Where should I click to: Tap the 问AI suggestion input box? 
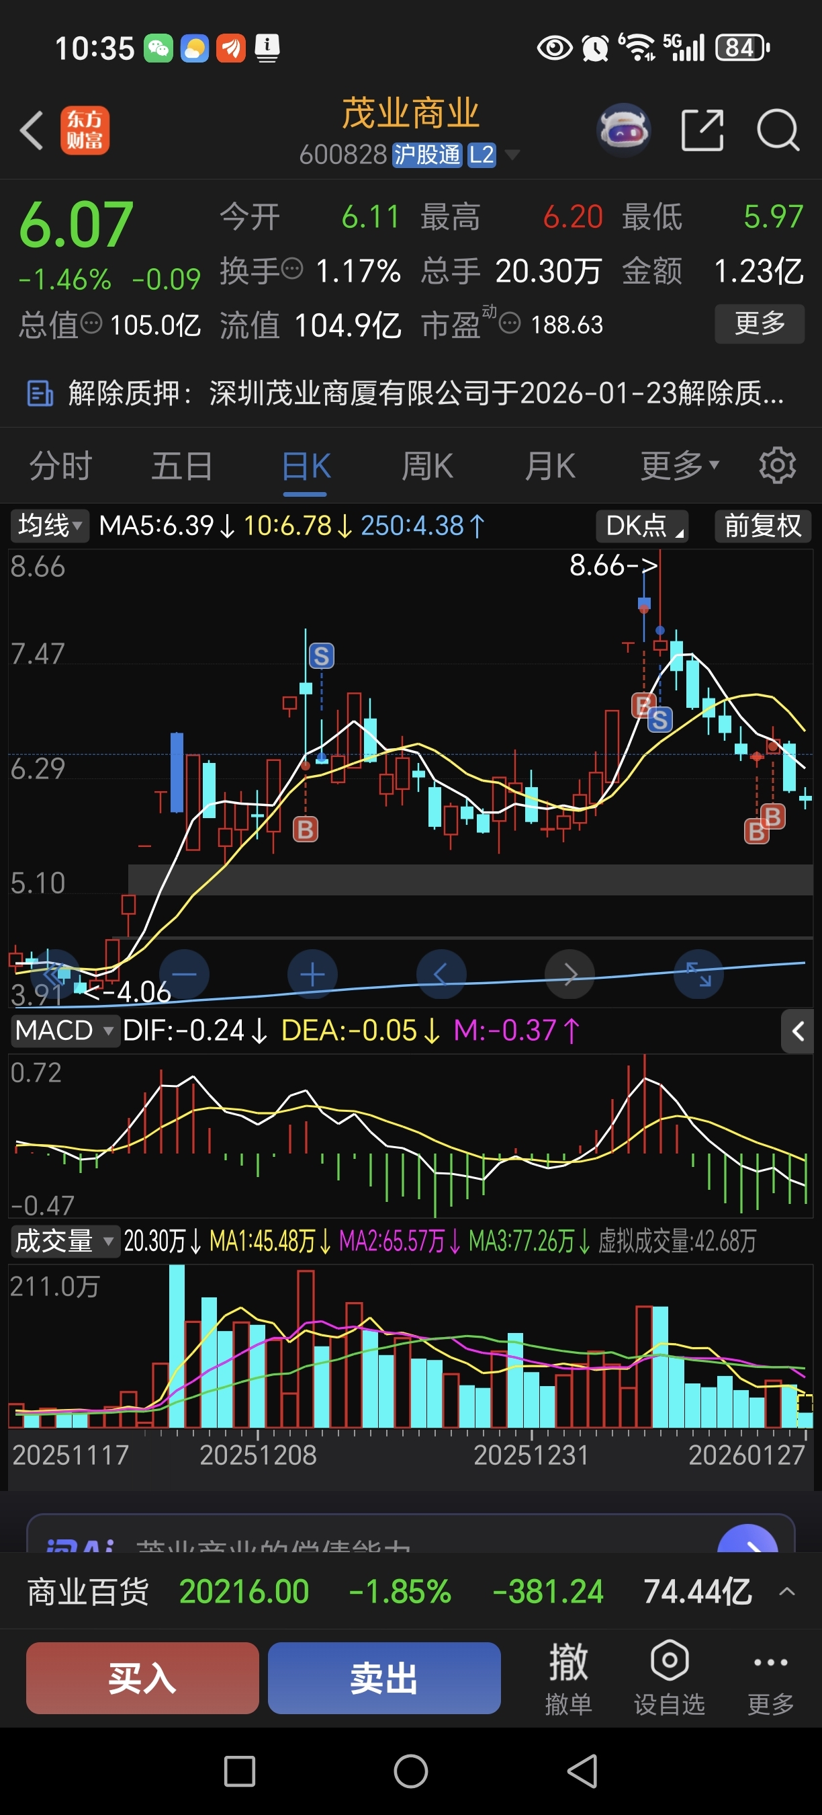tap(411, 1535)
